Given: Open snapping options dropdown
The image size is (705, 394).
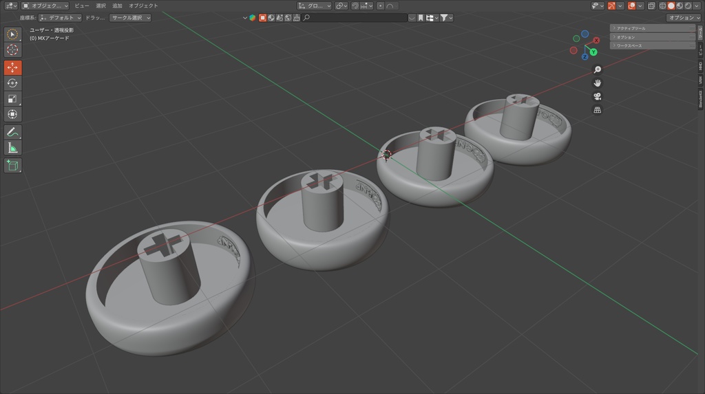Looking at the screenshot, I should click(x=366, y=6).
